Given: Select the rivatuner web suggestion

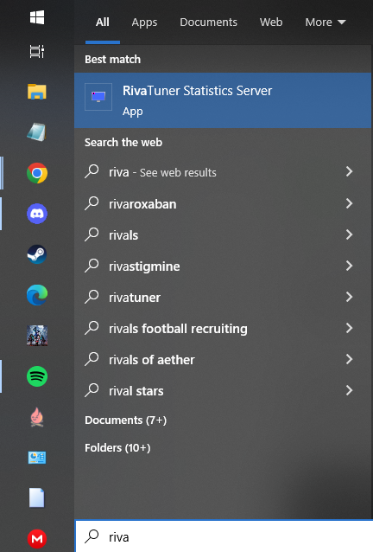Looking at the screenshot, I should (223, 298).
